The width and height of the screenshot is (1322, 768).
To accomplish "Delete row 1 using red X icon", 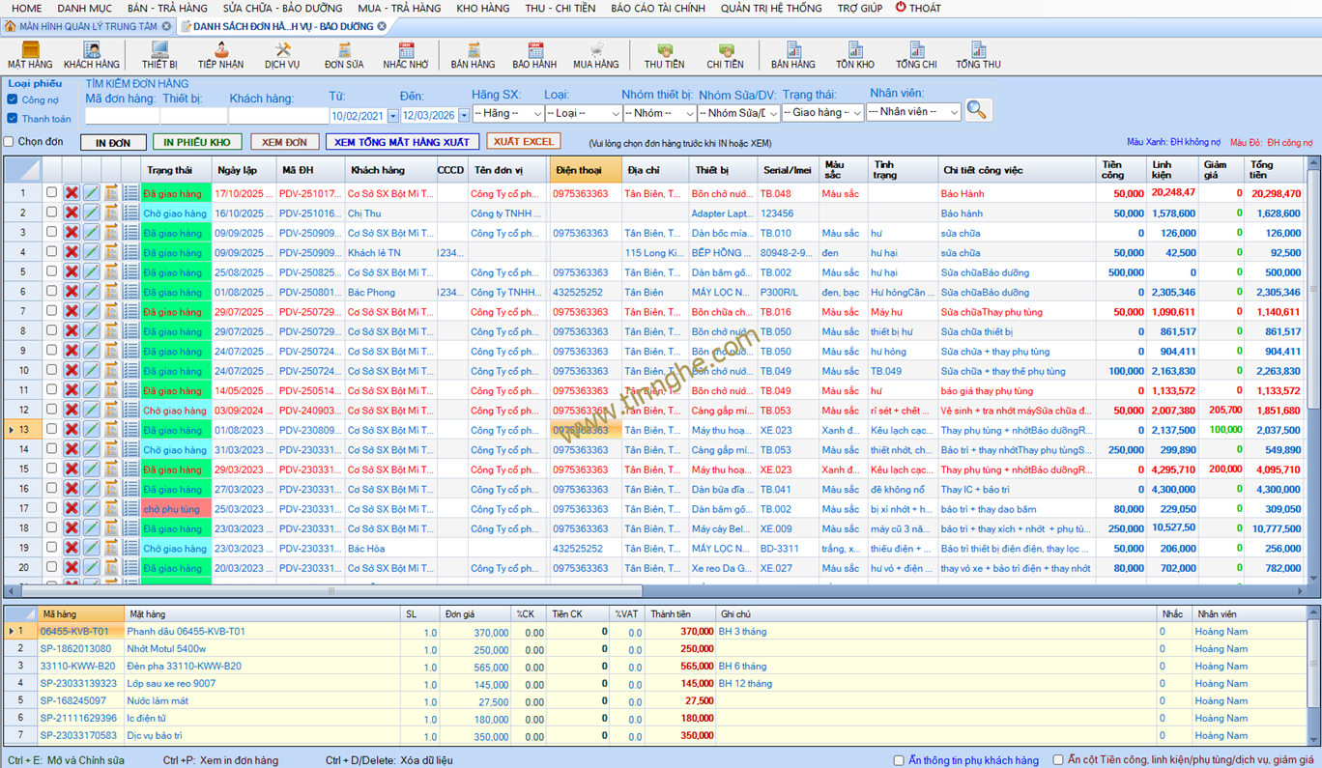I will [x=72, y=193].
